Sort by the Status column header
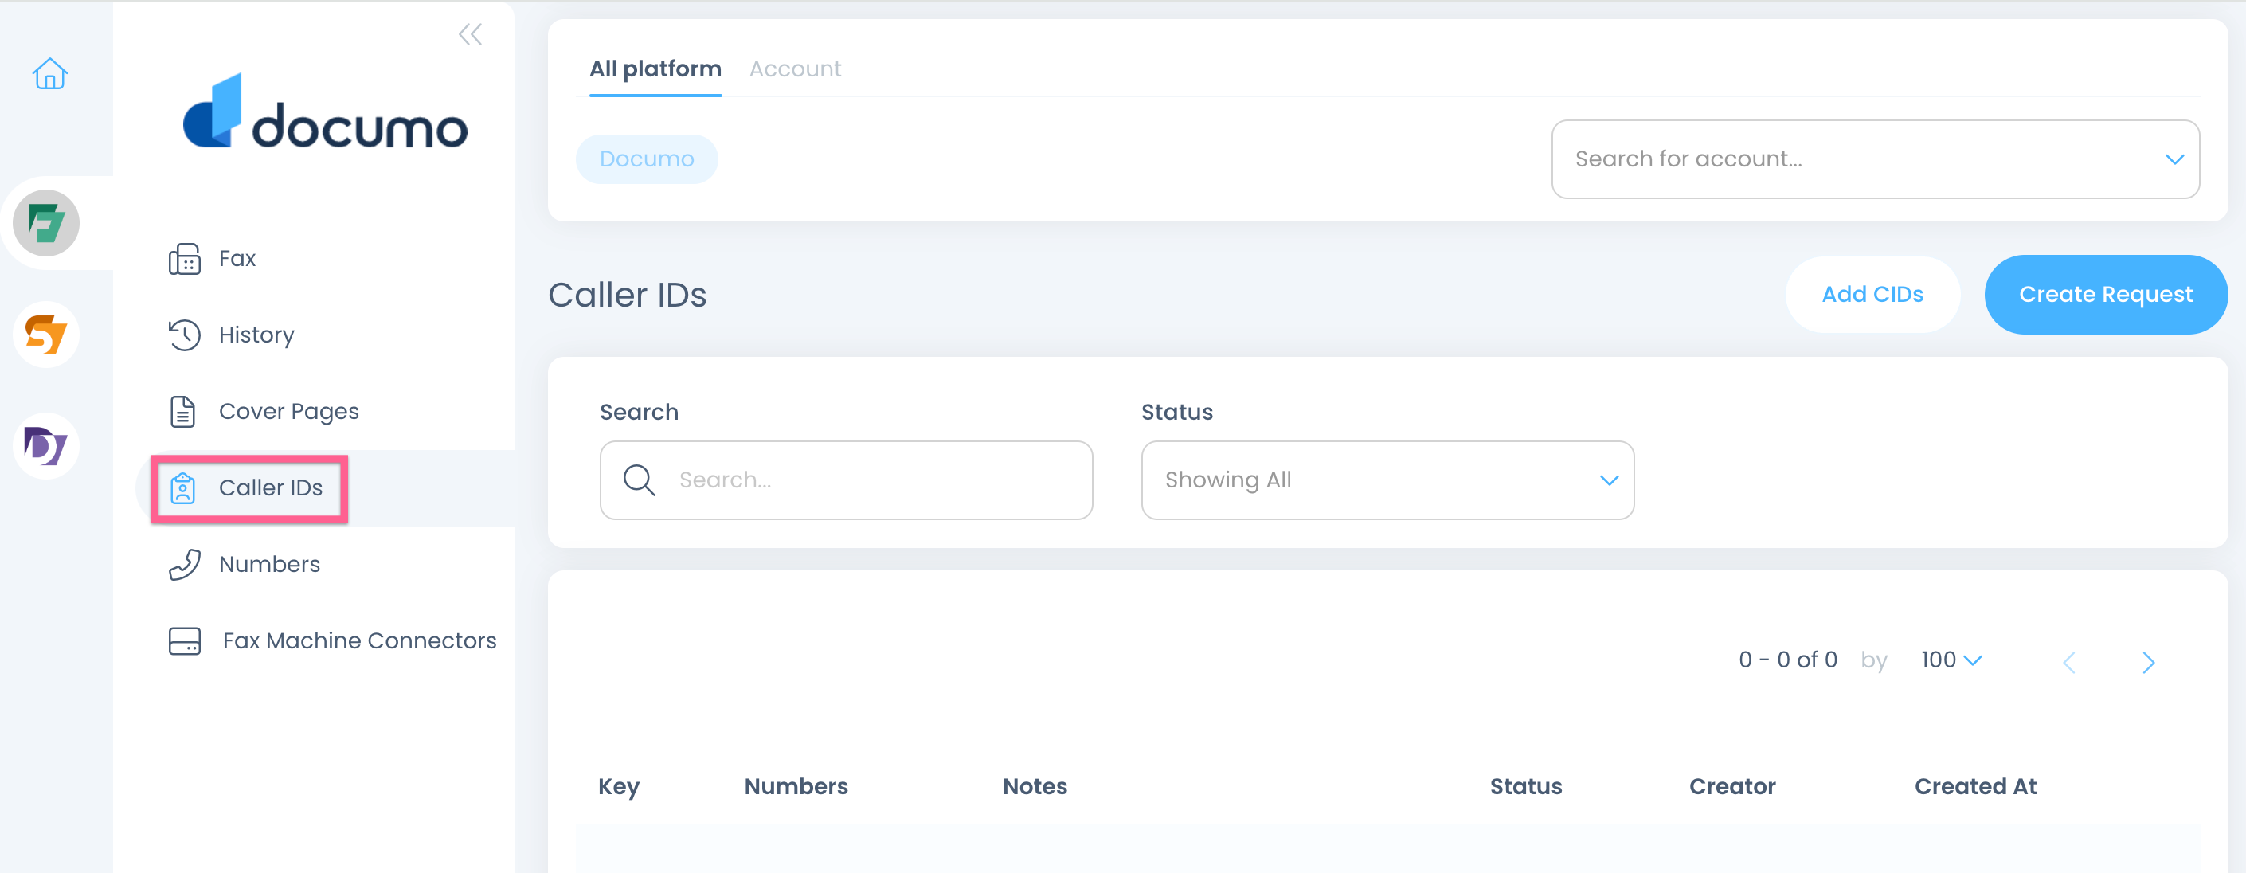 [1526, 787]
